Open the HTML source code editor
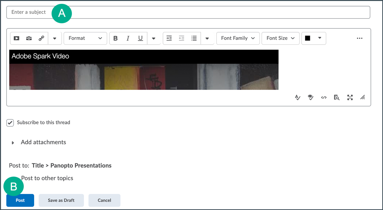The height and width of the screenshot is (210, 383). 324,98
